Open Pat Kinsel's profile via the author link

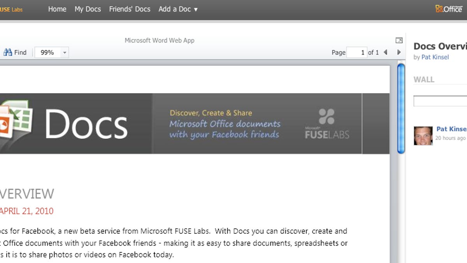[435, 57]
